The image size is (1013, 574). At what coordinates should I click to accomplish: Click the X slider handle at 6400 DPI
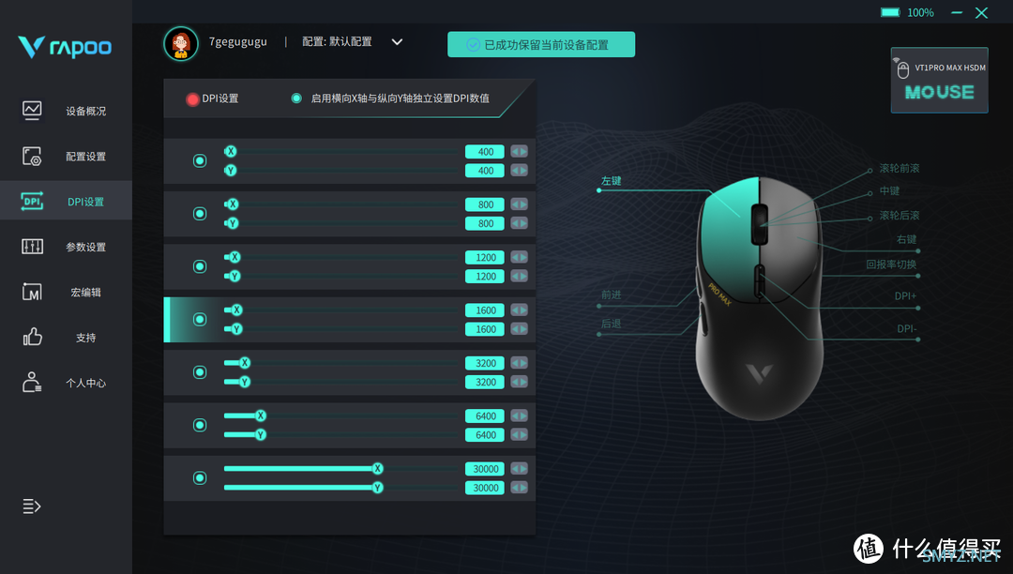coord(261,415)
